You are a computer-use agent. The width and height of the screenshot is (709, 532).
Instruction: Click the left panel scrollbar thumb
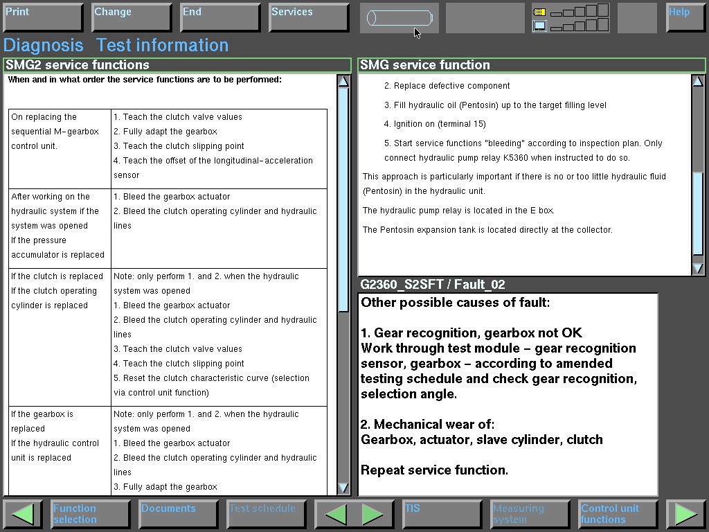343,199
